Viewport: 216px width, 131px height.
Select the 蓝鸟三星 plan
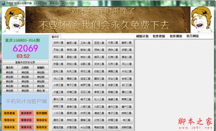tap(58, 71)
